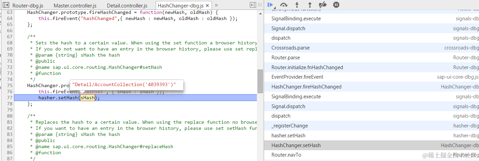This screenshot has height=161, width=479.
Task: Select the EventProvider.fireEvent stack frame
Action: (x=371, y=77)
